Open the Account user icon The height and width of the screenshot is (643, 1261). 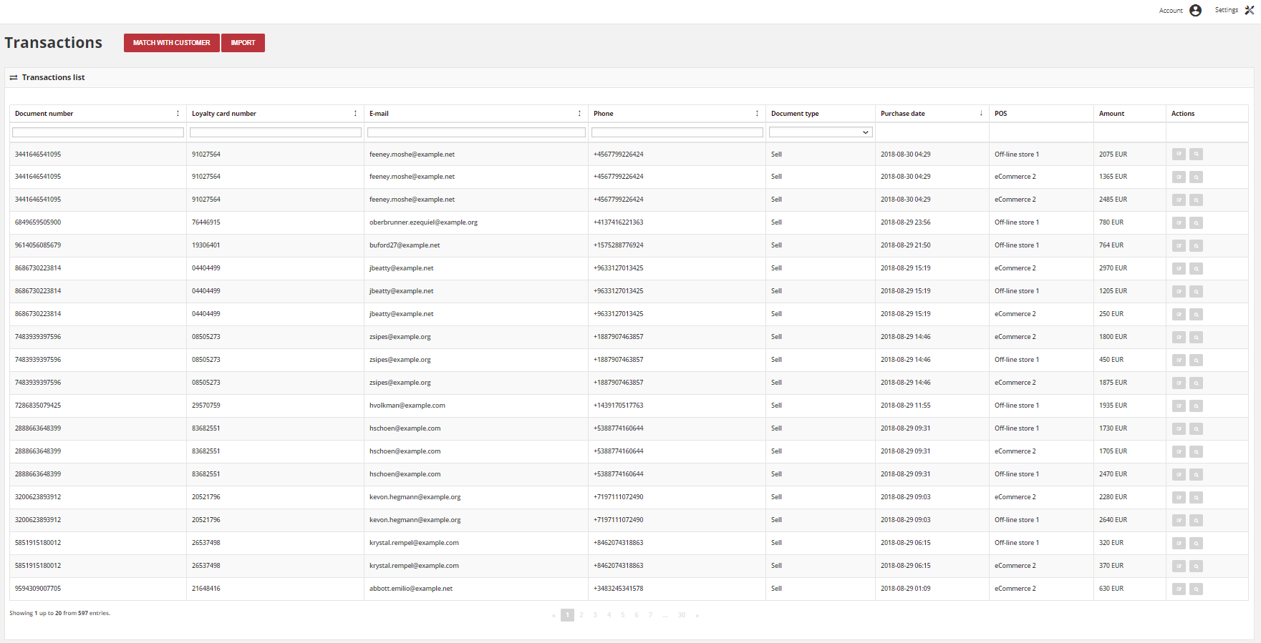(x=1195, y=10)
